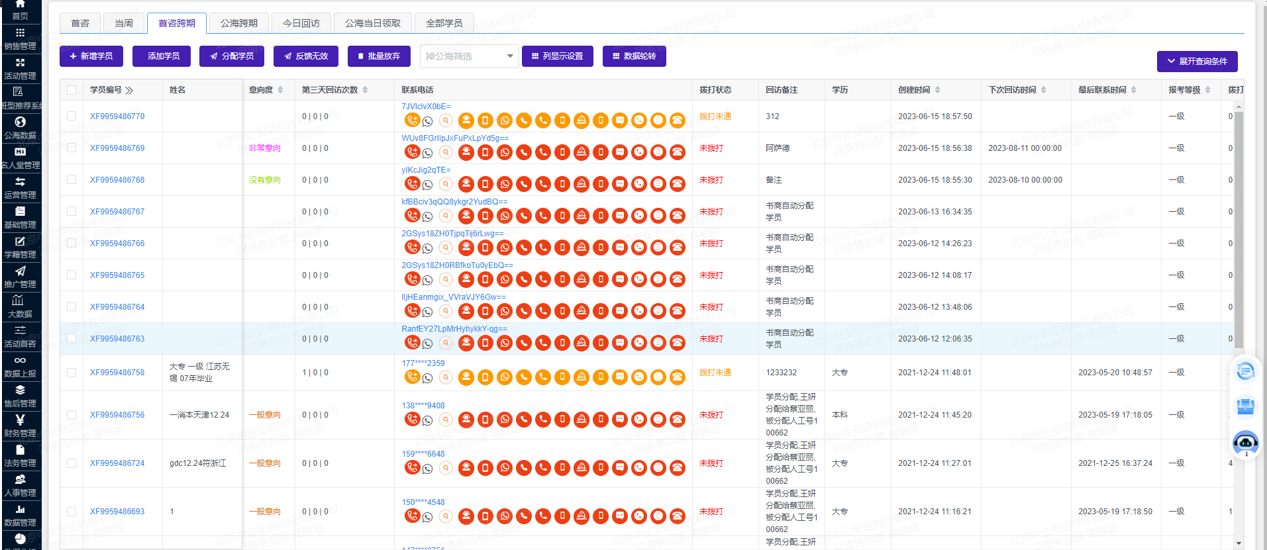
Task: Open 活动管理 in the sidebar
Action: [x=21, y=69]
